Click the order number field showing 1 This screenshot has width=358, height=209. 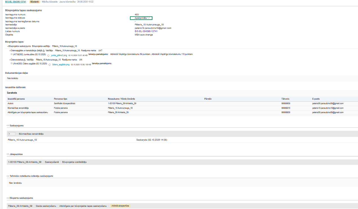pos(12,134)
